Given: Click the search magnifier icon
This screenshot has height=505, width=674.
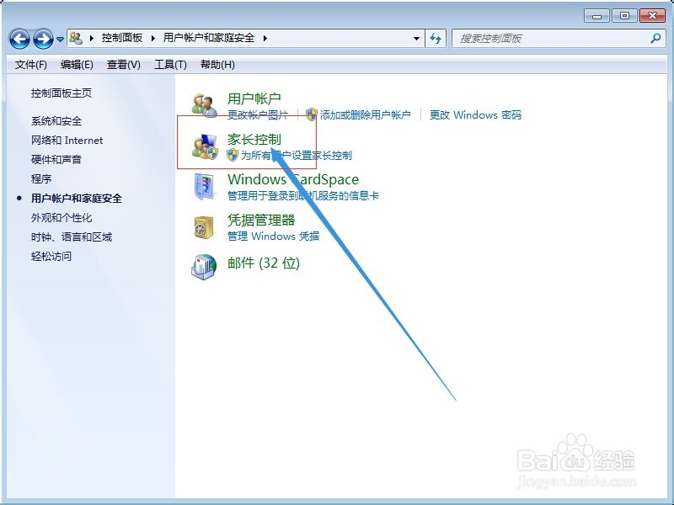Looking at the screenshot, I should tap(655, 39).
